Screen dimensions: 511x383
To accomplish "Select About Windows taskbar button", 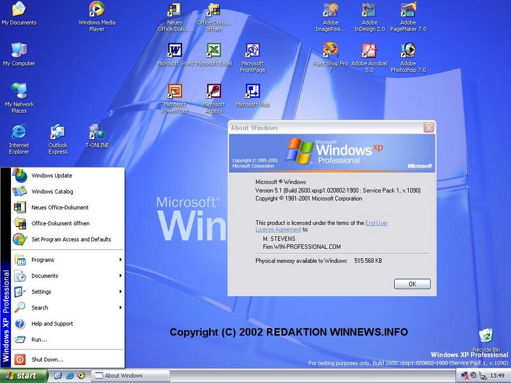I will pyautogui.click(x=132, y=375).
